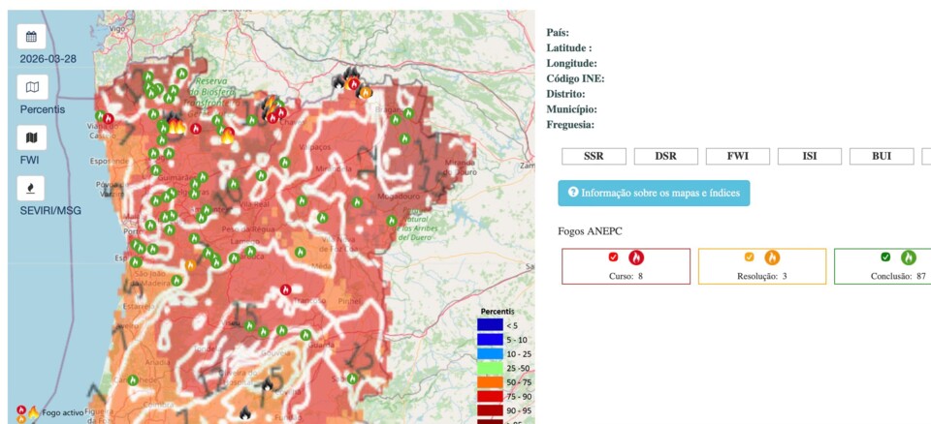Click the red Curso flame icon
Viewport: 931px width, 424px height.
pos(636,257)
